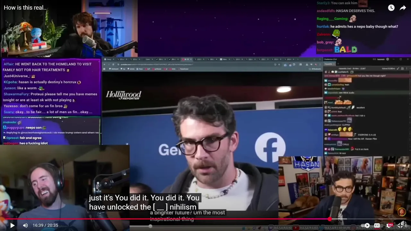Open the Share icon at the top right

point(403,8)
